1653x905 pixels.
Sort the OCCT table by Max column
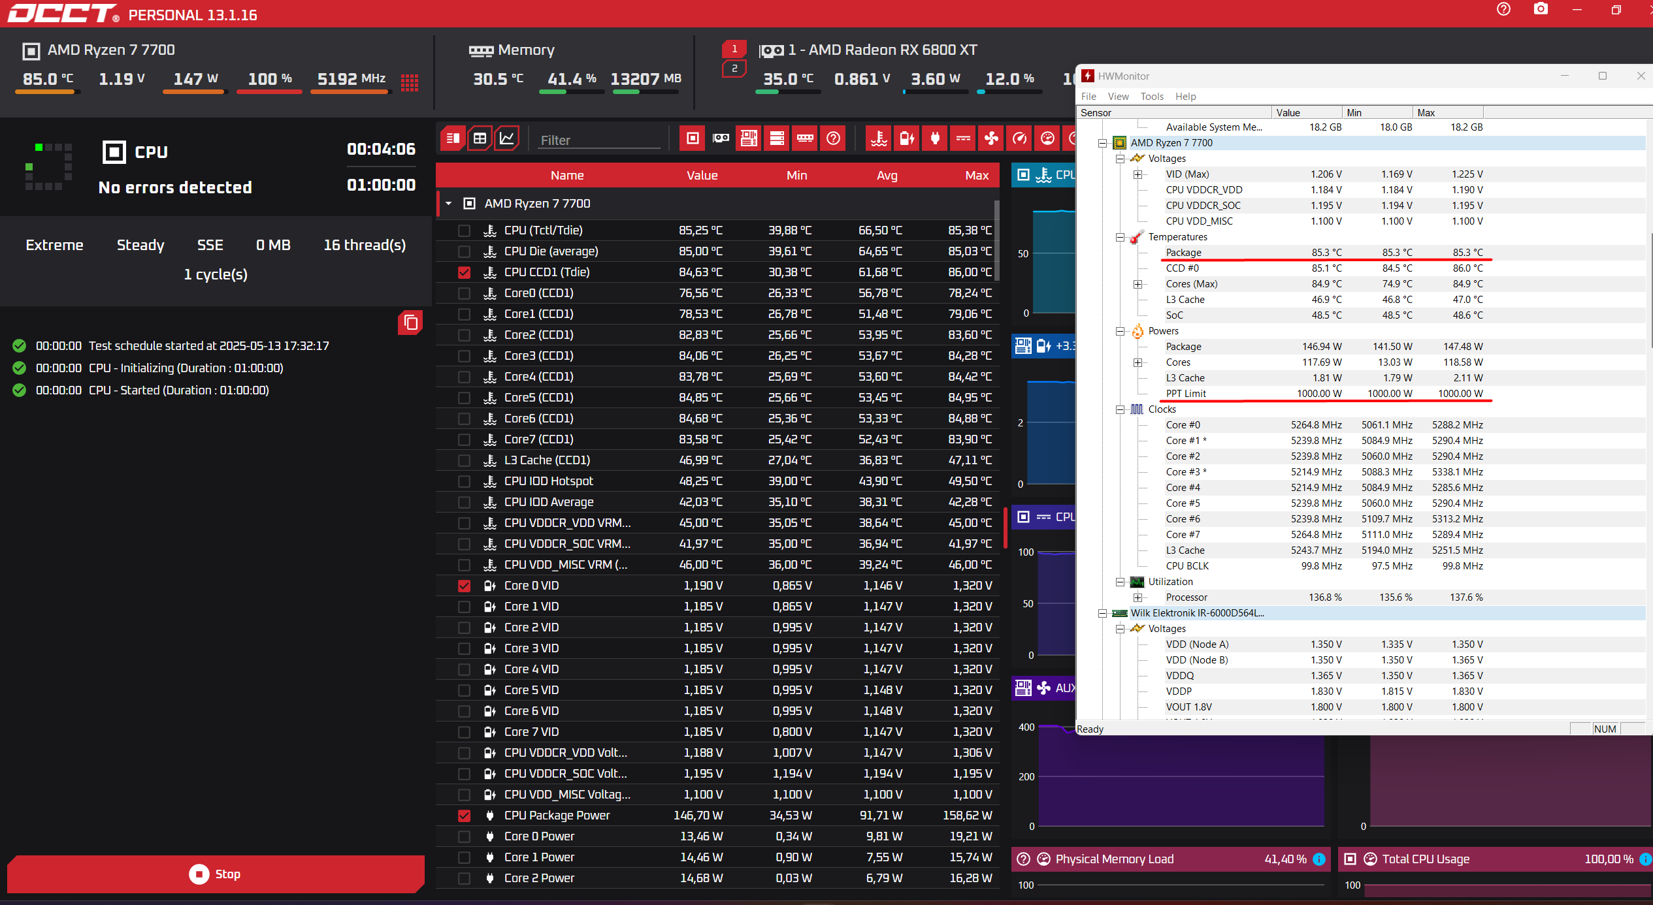(977, 175)
